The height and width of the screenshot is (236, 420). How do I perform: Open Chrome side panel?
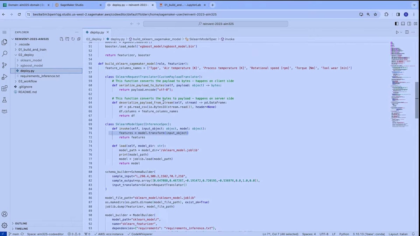(x=398, y=14)
